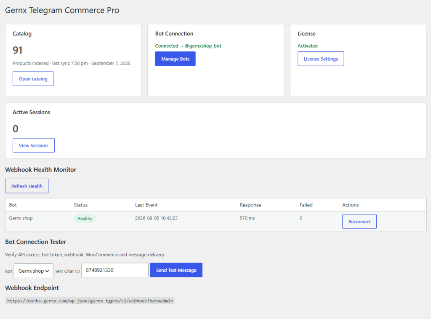Click the Response column header
Viewport: 431px width, 319px height.
pos(250,205)
